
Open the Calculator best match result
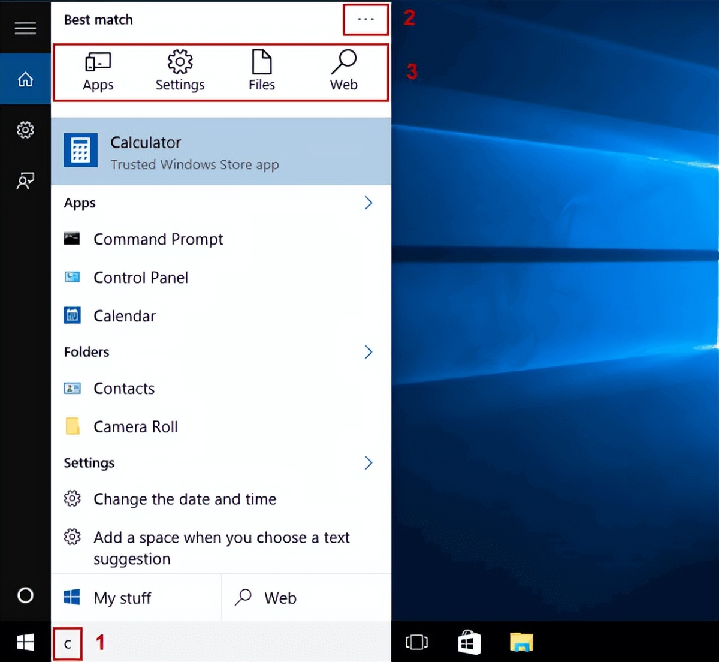click(220, 152)
